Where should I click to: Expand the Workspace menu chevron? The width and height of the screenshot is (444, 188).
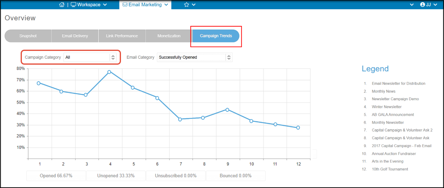pos(105,5)
